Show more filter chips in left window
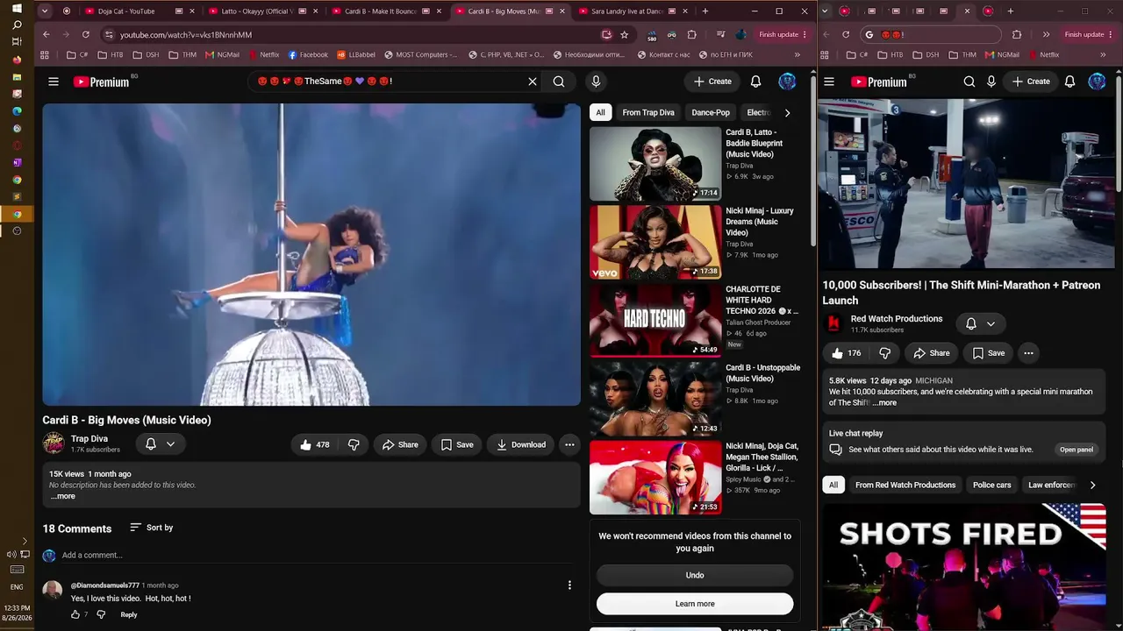 point(787,112)
